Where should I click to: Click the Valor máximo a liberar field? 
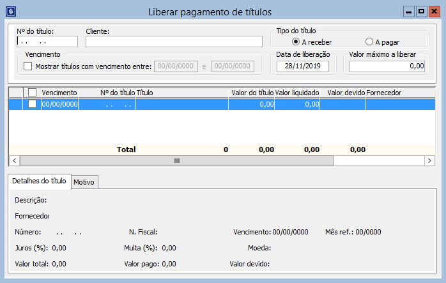(387, 66)
